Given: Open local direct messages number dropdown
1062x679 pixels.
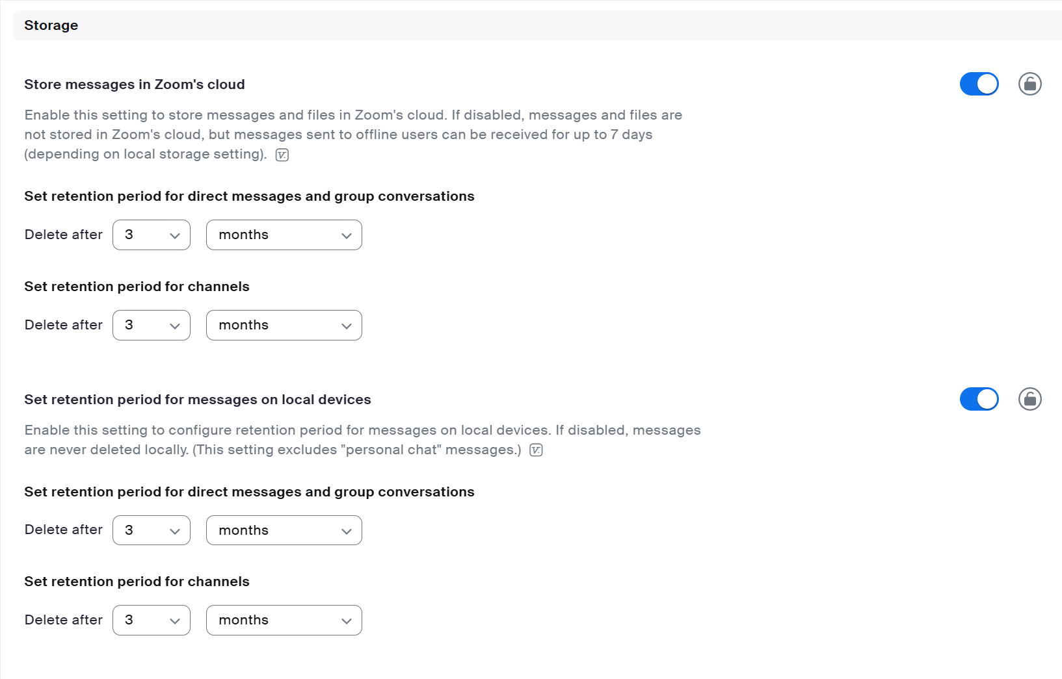Looking at the screenshot, I should pos(152,530).
